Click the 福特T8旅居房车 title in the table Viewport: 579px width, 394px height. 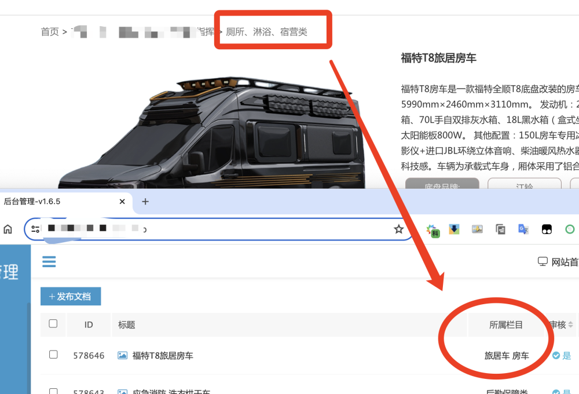[x=163, y=356]
